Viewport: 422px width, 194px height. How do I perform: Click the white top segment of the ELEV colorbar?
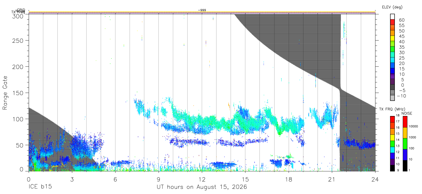(x=393, y=17)
